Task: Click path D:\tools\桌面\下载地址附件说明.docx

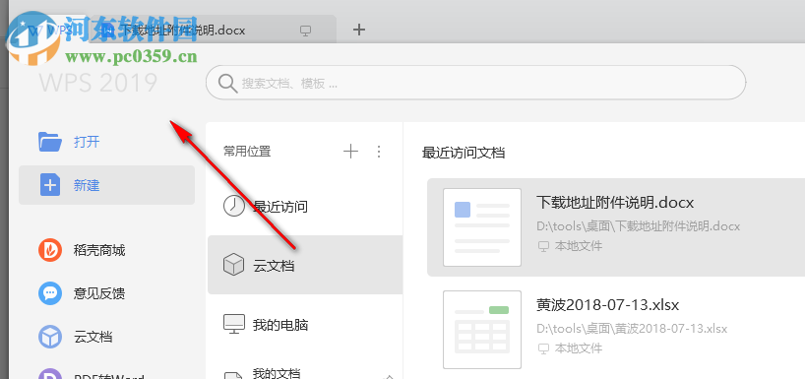Action: [639, 226]
